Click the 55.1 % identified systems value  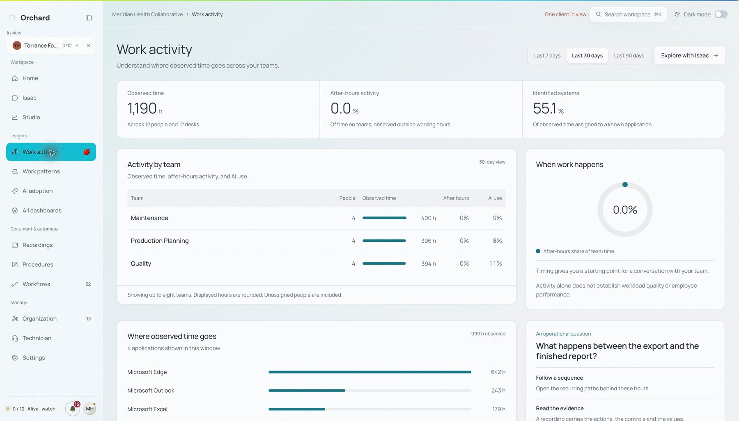pyautogui.click(x=549, y=109)
